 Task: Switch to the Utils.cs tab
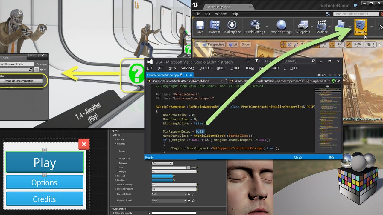[322, 75]
